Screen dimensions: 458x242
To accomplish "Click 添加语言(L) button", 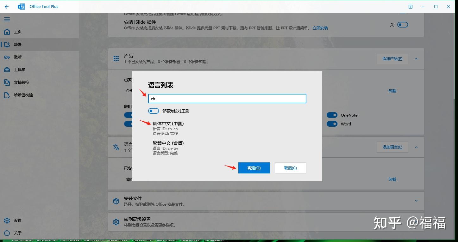I will [x=392, y=147].
